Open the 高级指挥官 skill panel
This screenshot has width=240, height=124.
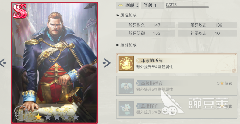tap(177, 86)
